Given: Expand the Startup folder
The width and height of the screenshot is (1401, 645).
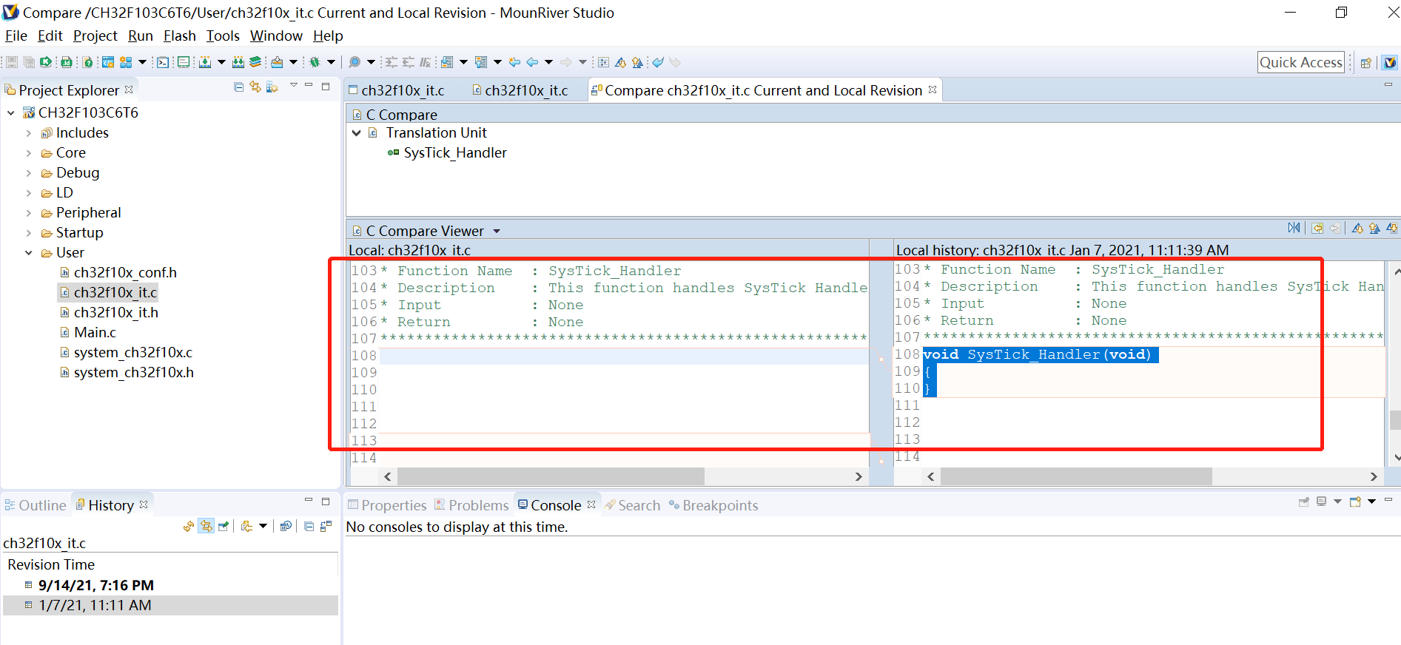Looking at the screenshot, I should click(x=29, y=233).
